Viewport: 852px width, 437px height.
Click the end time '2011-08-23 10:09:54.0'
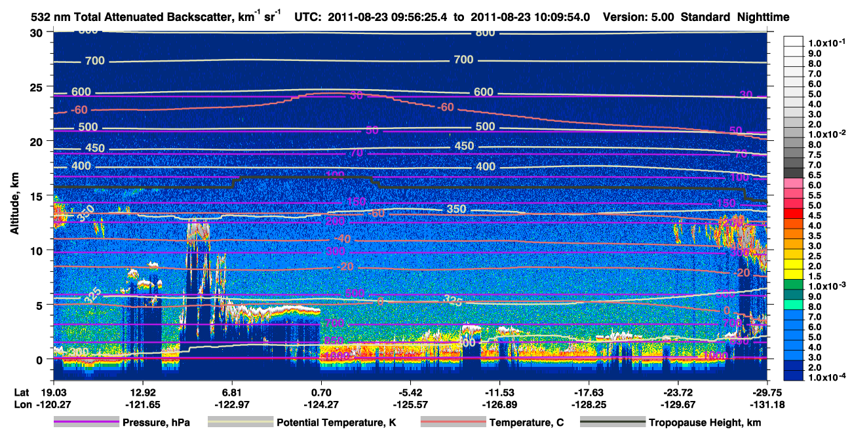[531, 18]
